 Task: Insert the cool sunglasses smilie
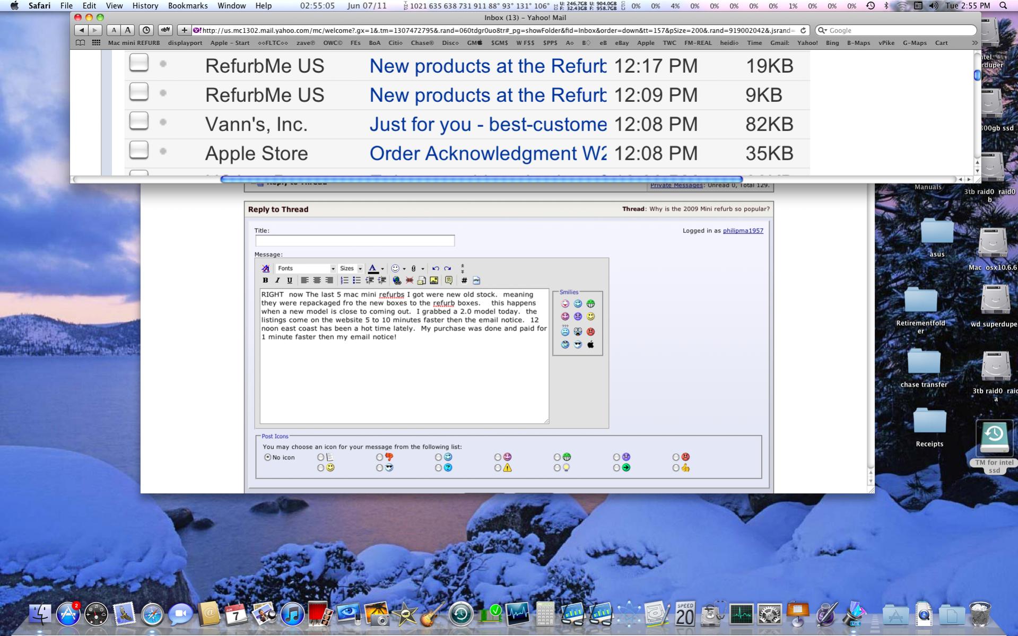(x=578, y=344)
